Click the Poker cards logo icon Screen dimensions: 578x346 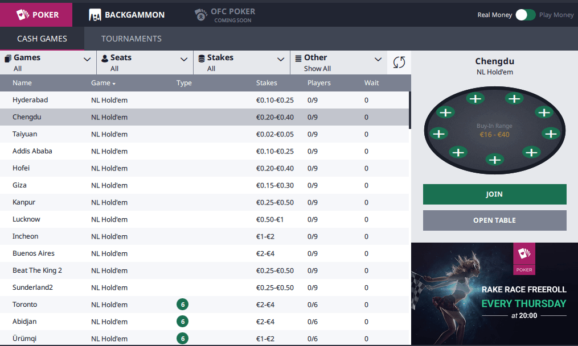22,14
